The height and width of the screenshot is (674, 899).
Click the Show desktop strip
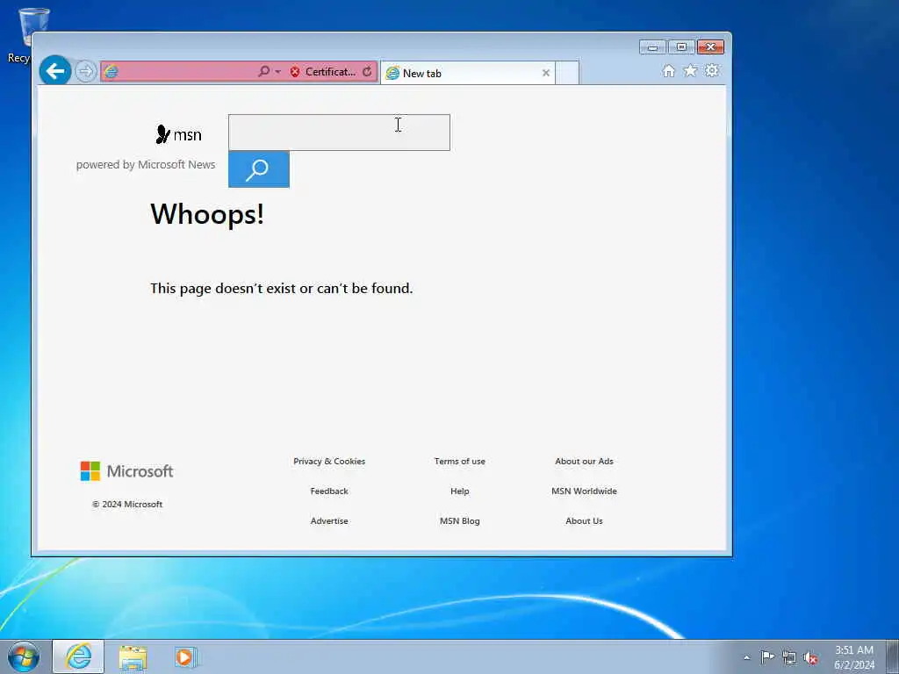click(893, 656)
